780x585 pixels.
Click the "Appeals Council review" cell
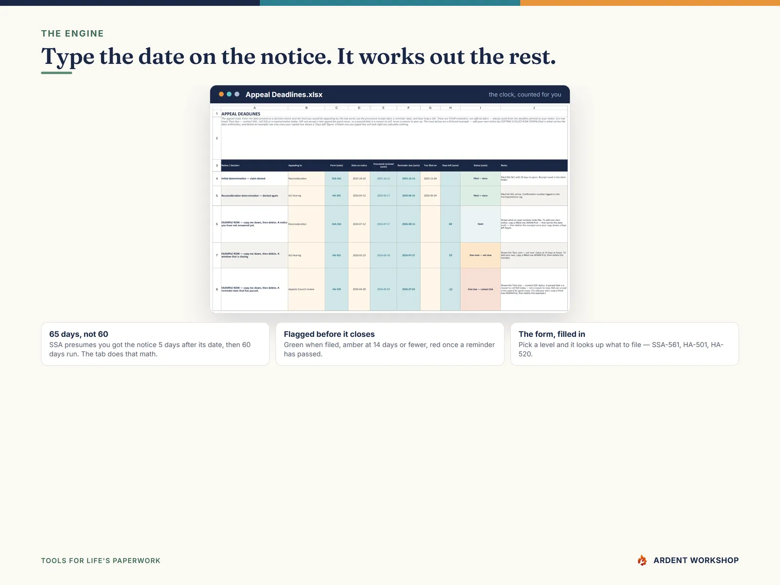[306, 289]
